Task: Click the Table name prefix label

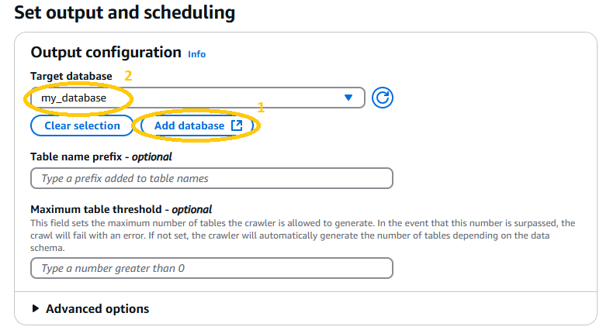Action: (x=101, y=156)
